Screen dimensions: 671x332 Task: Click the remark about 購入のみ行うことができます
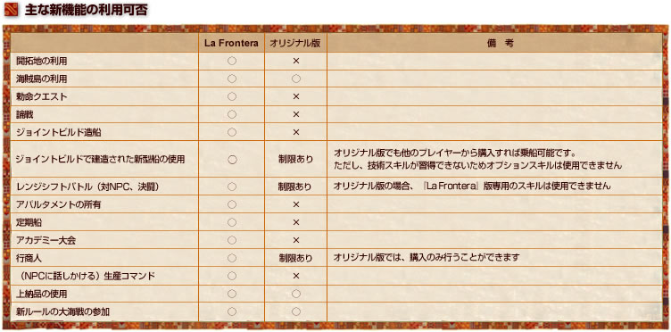tap(427, 258)
